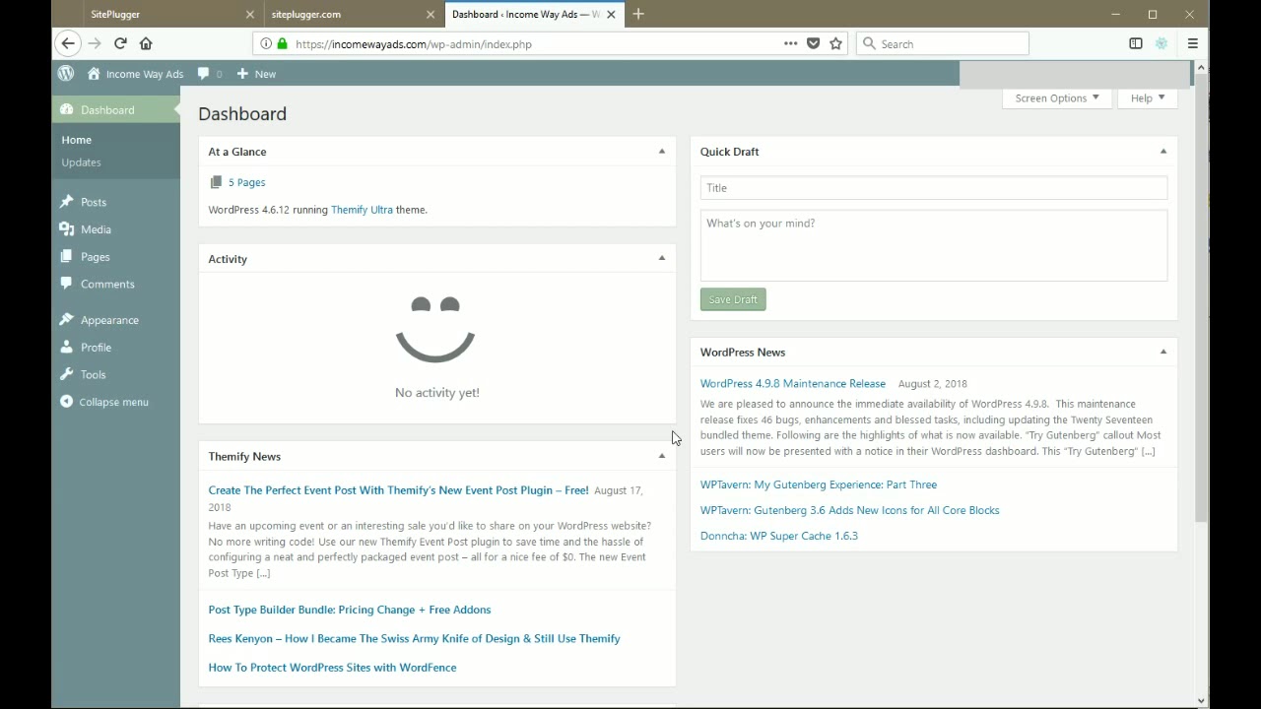The image size is (1261, 709).
Task: Click the Save Draft button
Action: point(733,299)
